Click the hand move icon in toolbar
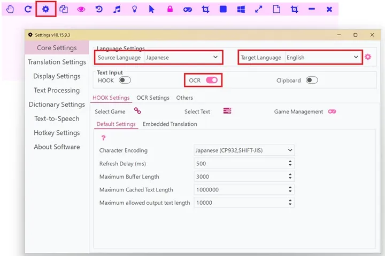The height and width of the screenshot is (256, 385). [x=10, y=9]
